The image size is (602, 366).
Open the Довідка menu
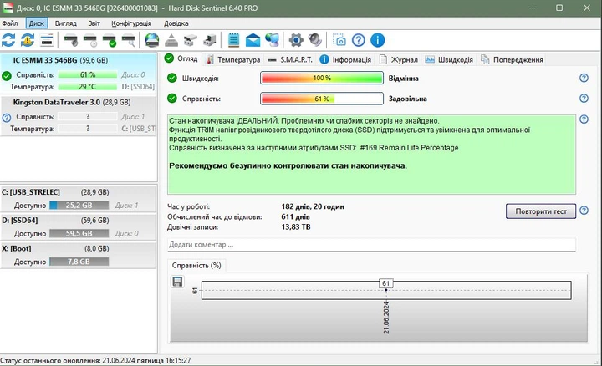(176, 23)
